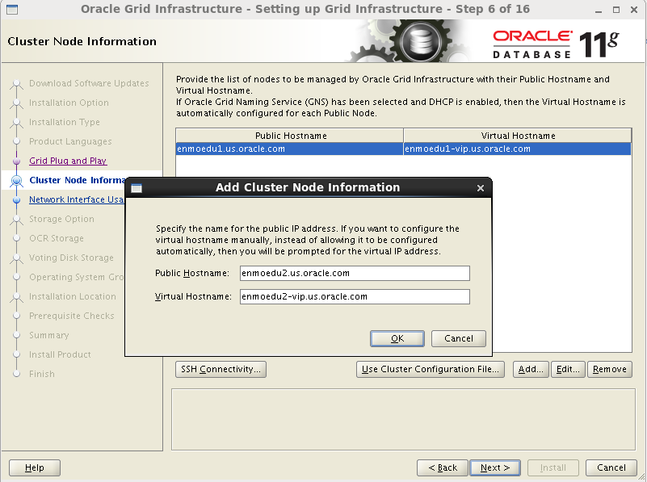Click the Voting Disk Storage step
This screenshot has height=482, width=647.
pyautogui.click(x=71, y=258)
